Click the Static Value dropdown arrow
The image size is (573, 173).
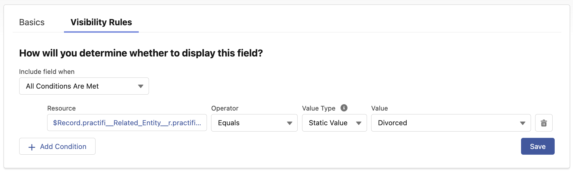click(359, 123)
